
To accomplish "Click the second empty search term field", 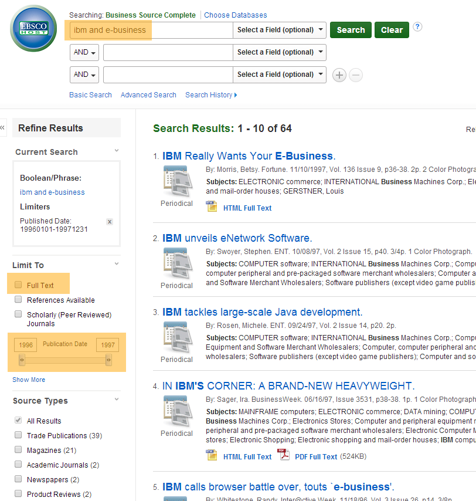I will coord(168,52).
